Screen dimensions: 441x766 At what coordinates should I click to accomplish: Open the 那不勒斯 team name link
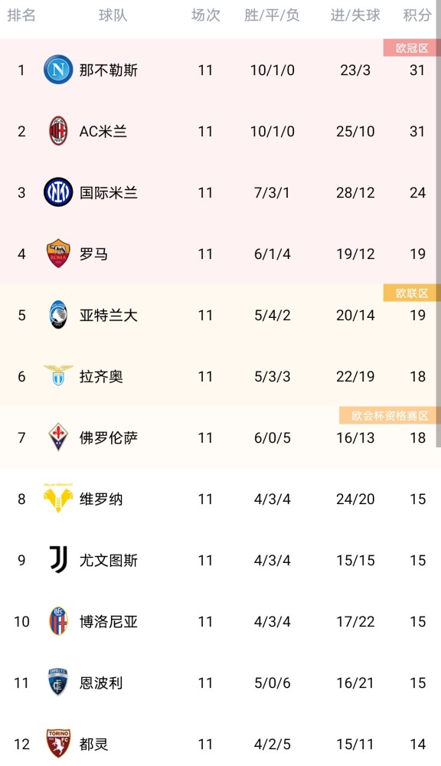click(x=109, y=70)
